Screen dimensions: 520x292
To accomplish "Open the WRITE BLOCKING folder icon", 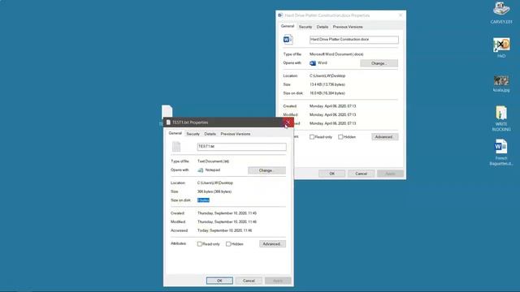I will tap(501, 113).
